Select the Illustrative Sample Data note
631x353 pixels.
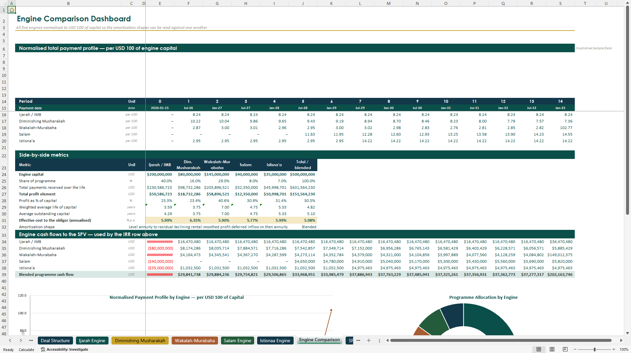(x=594, y=48)
